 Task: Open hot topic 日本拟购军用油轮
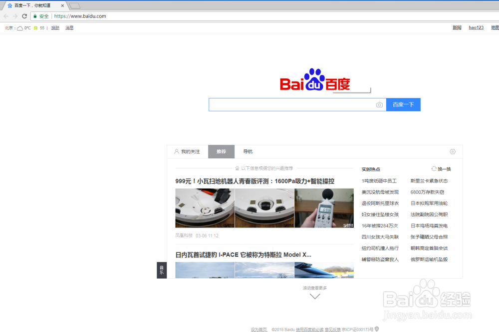click(x=429, y=204)
